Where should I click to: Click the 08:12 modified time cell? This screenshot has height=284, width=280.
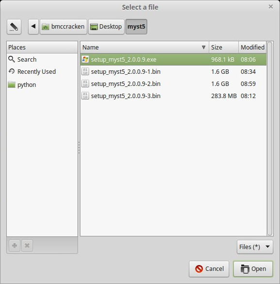tap(248, 96)
